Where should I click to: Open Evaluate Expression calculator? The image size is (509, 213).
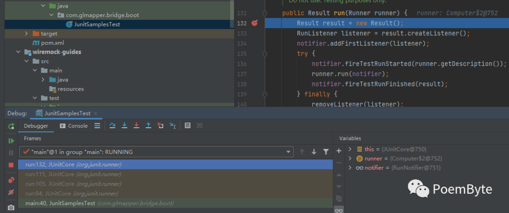click(x=187, y=126)
